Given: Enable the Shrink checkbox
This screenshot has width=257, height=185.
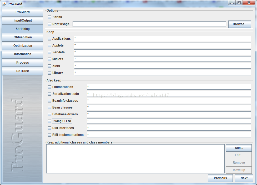Looking at the screenshot, I should 49,17.
